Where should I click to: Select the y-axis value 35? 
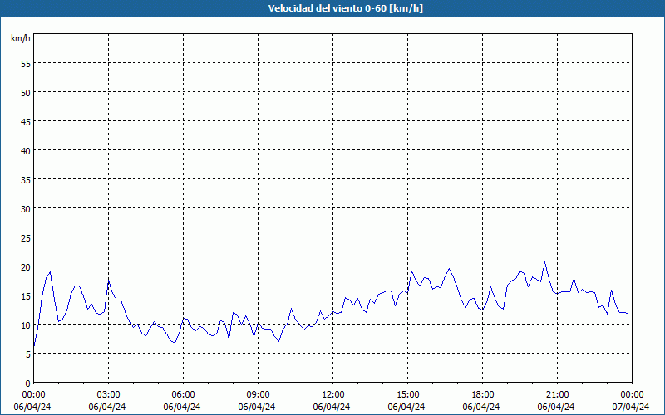(x=25, y=179)
